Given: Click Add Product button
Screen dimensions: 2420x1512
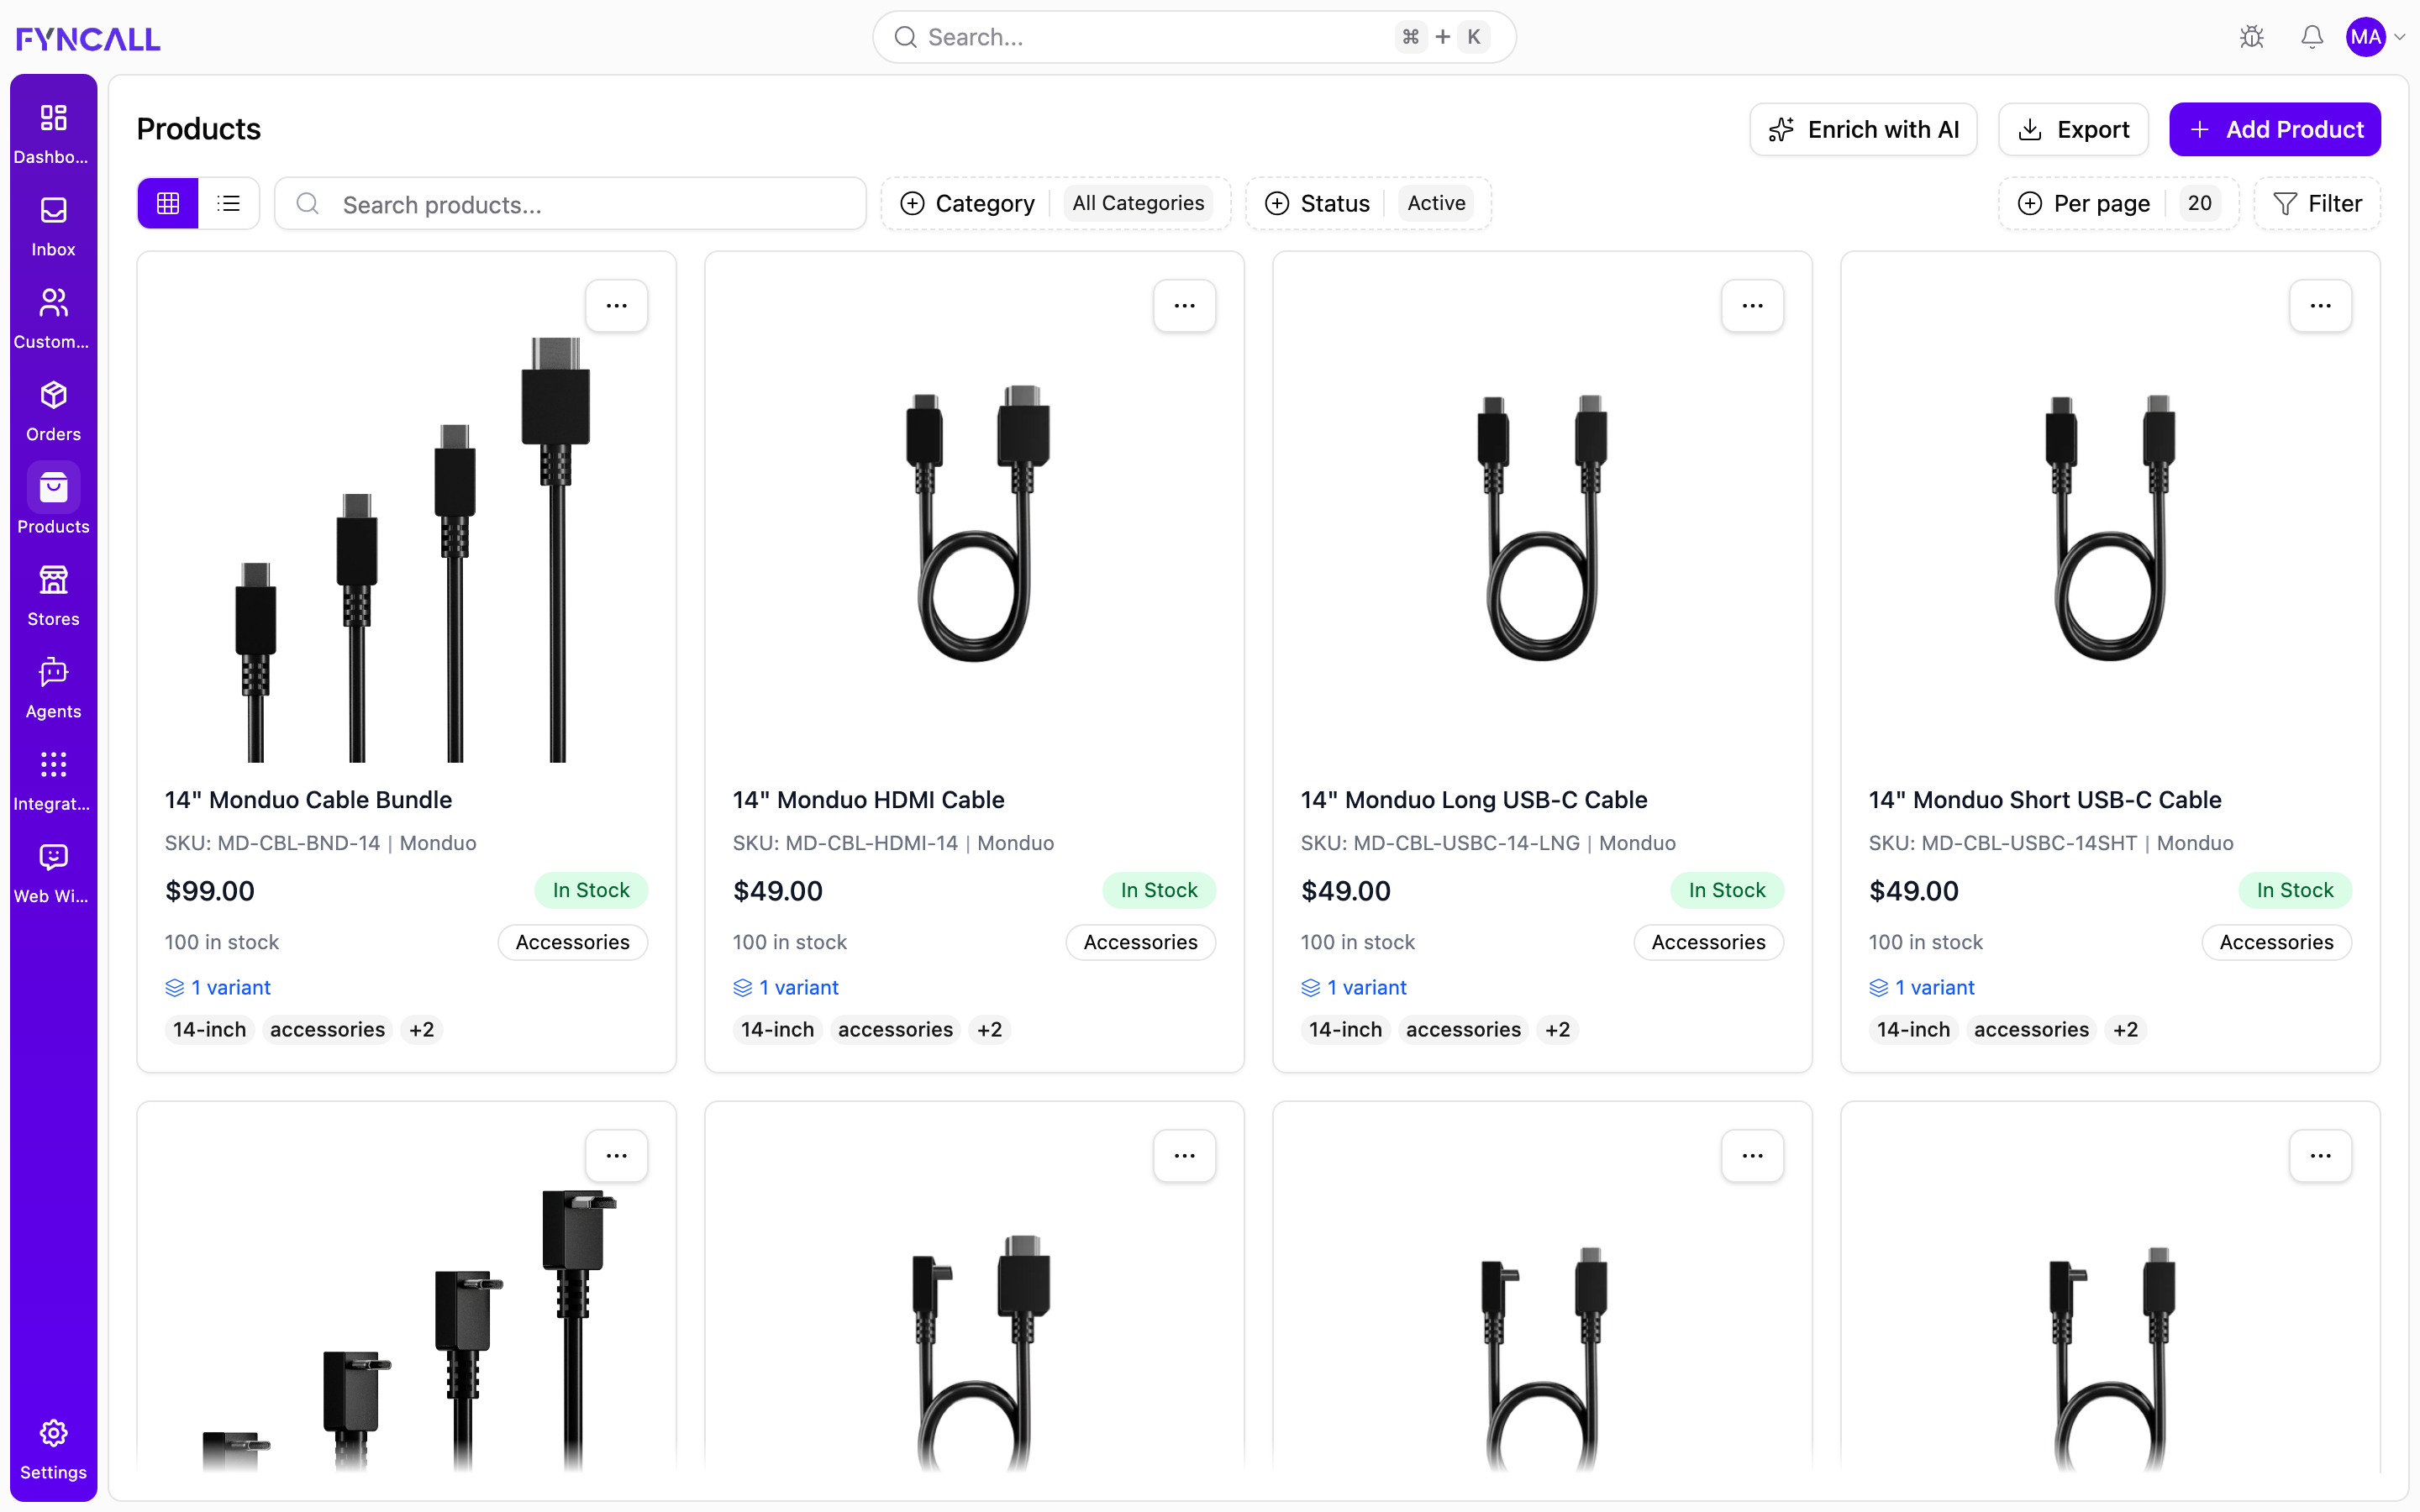Looking at the screenshot, I should [x=2275, y=129].
